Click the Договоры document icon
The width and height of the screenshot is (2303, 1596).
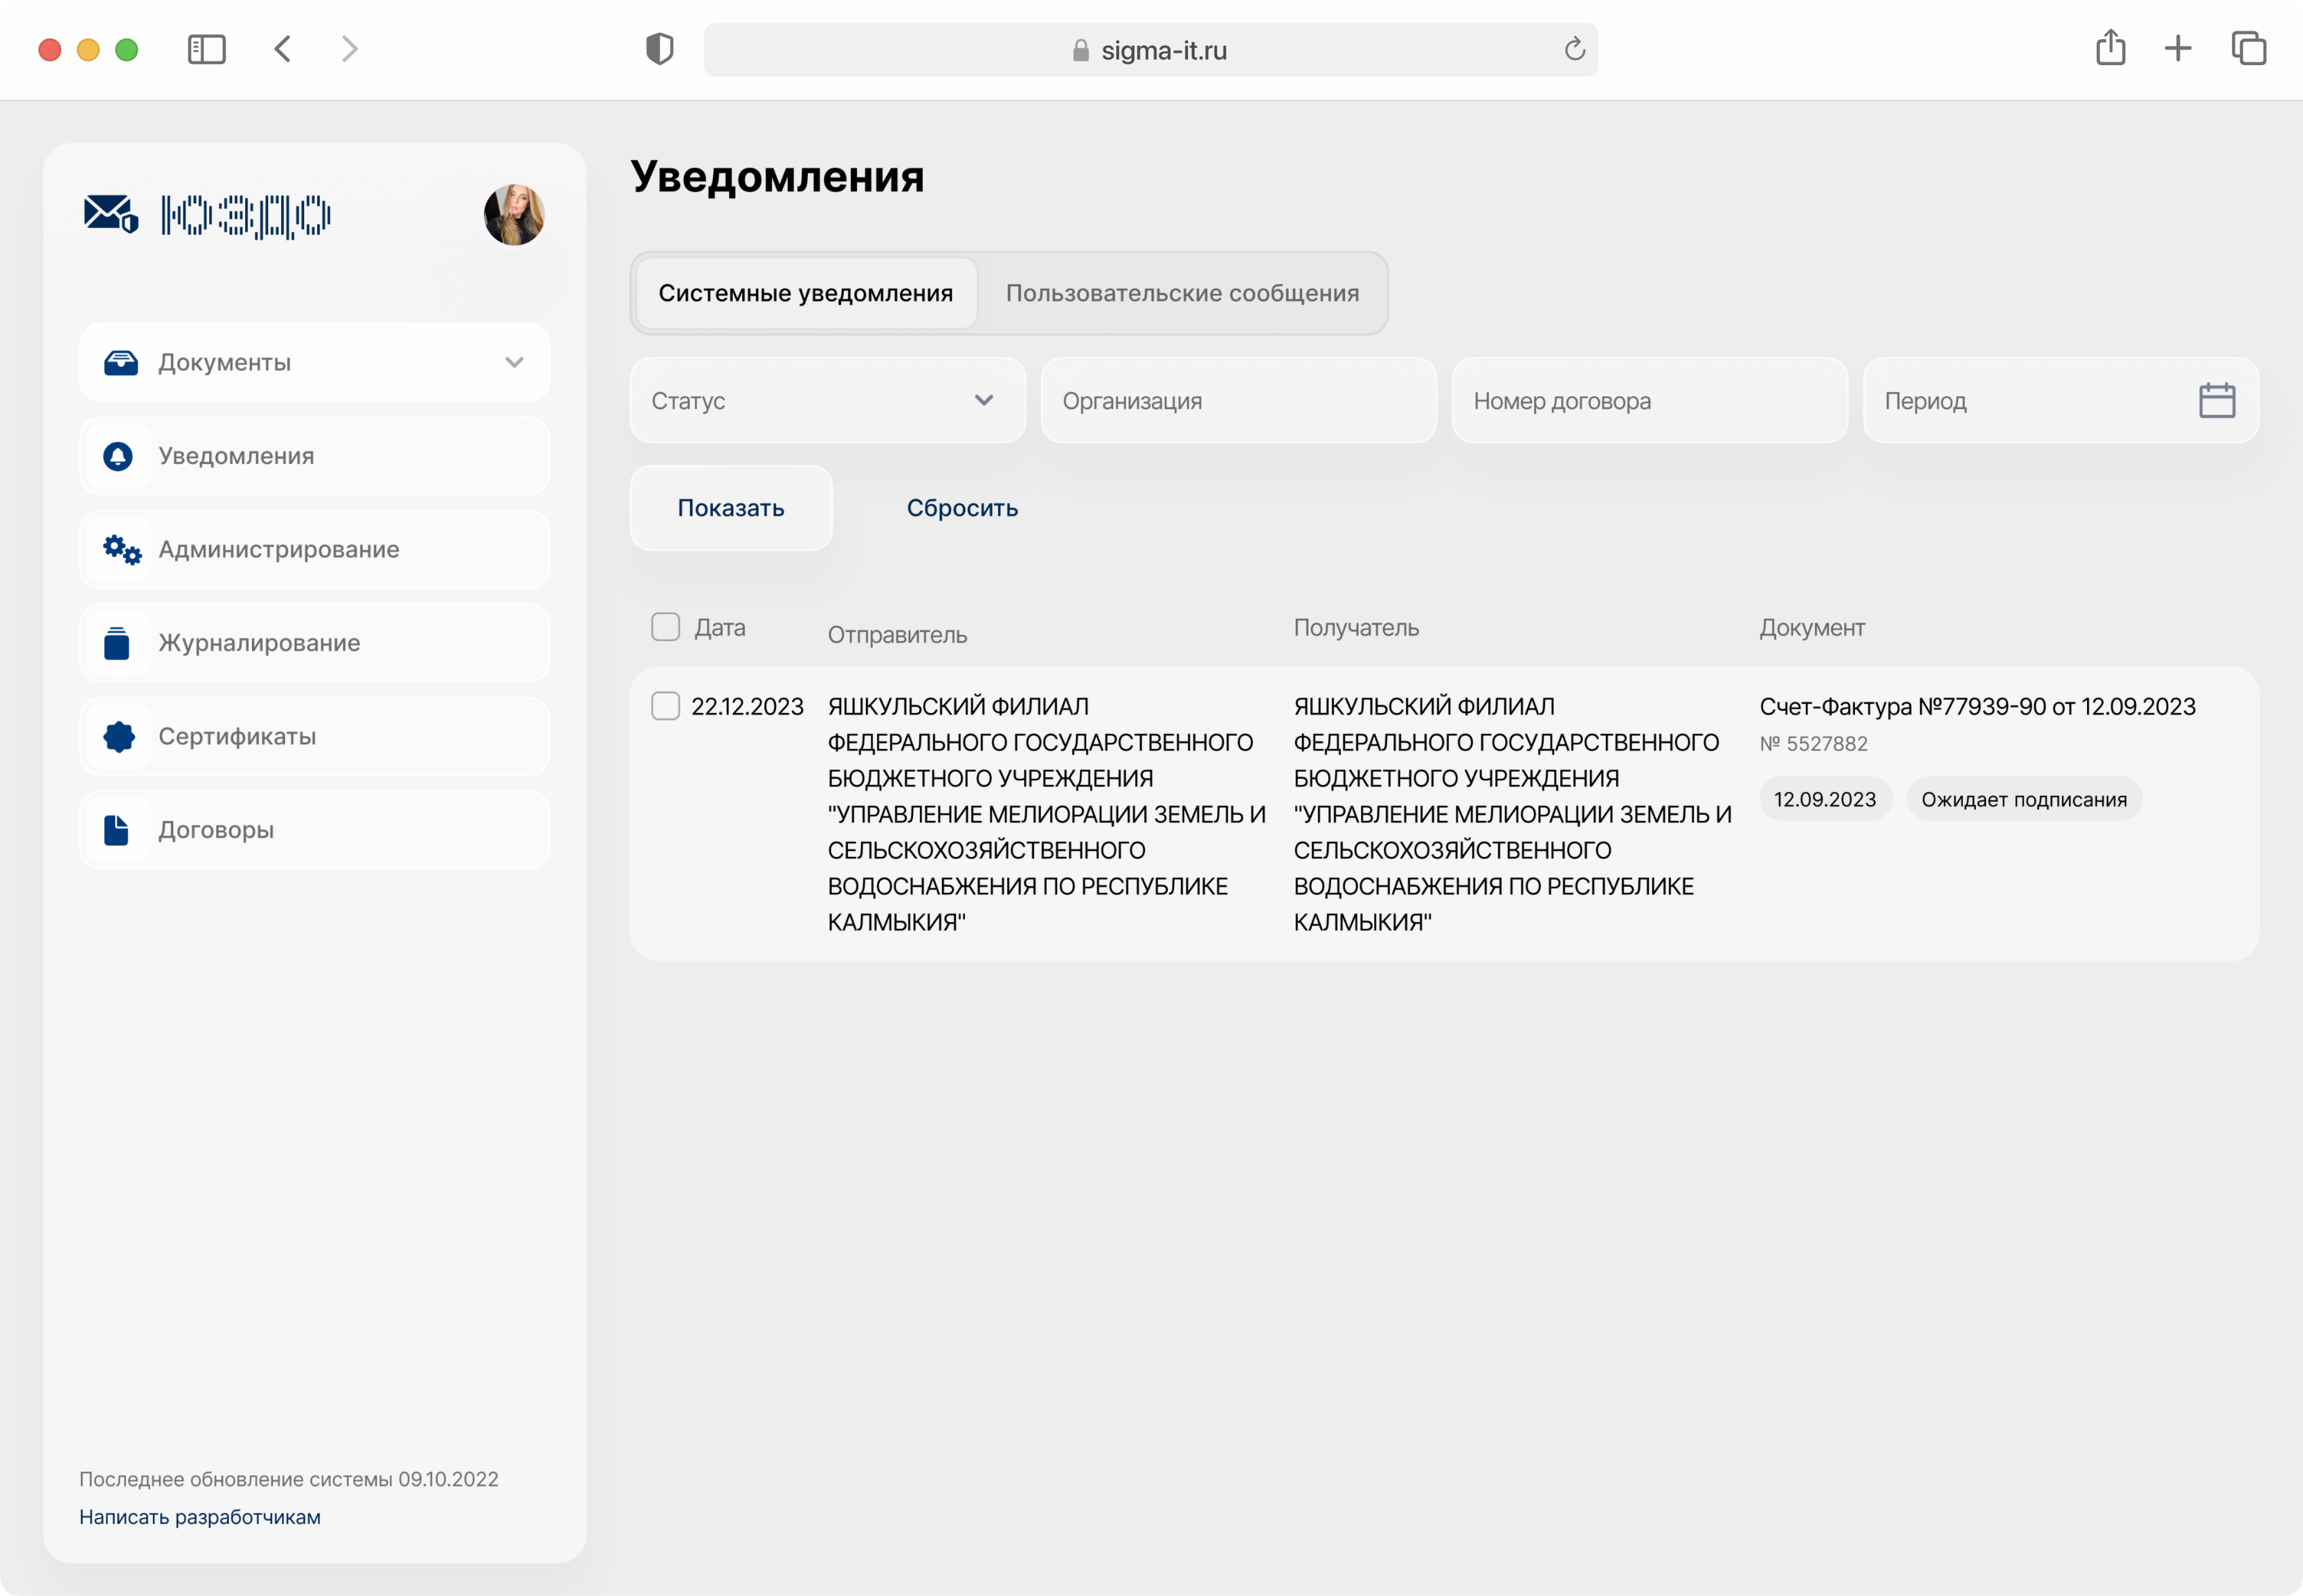coord(116,830)
